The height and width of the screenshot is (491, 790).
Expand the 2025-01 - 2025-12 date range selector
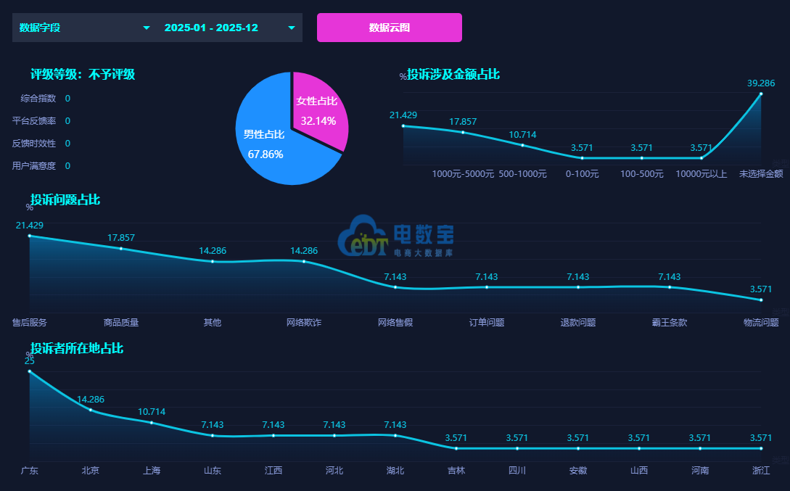pos(225,28)
